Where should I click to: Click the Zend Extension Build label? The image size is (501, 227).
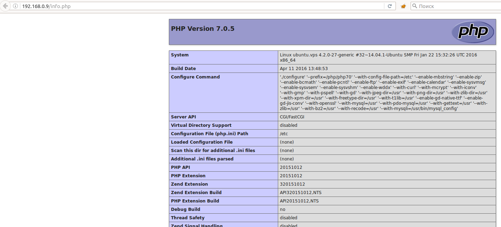pyautogui.click(x=196, y=193)
